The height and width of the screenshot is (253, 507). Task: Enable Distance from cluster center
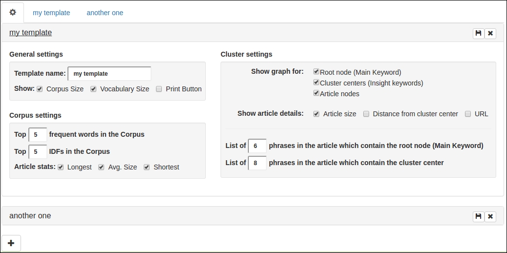pos(366,114)
